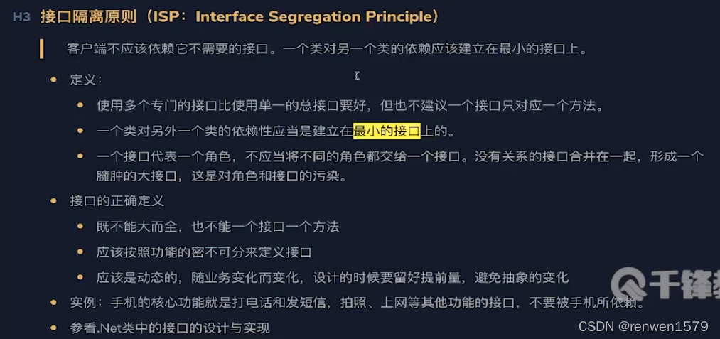Viewport: 720px width, 339px height.
Task: Click the orange blockquote bar
Action: (42, 49)
